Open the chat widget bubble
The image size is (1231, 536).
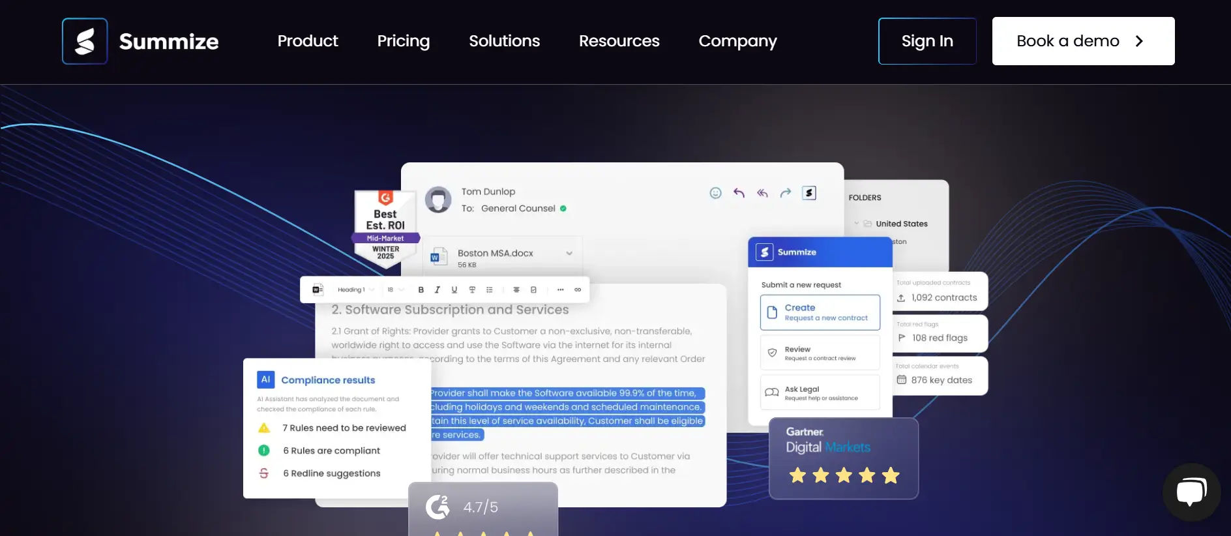pos(1192,492)
